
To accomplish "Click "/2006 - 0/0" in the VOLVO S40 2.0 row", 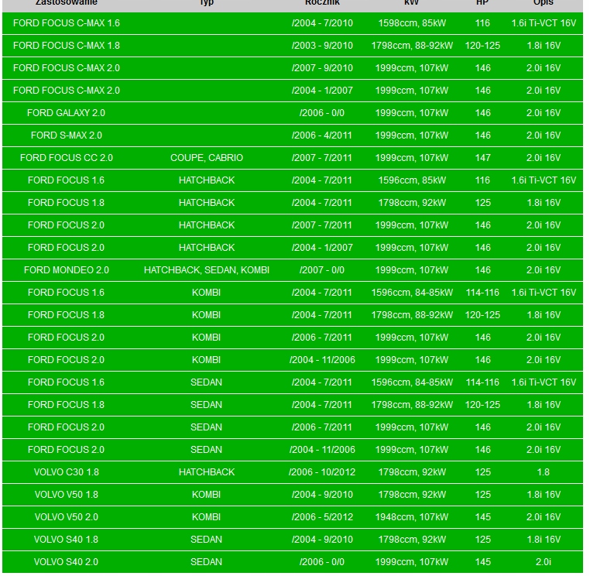I will (322, 562).
